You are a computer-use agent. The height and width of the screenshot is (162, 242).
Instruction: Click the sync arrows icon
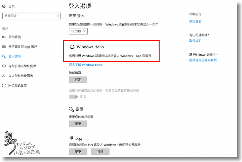[x=4, y=85]
